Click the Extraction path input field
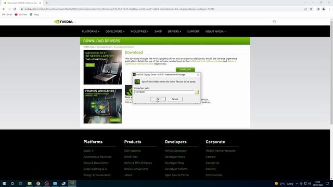Image resolution: width=333 pixels, height=187 pixels. point(164,92)
